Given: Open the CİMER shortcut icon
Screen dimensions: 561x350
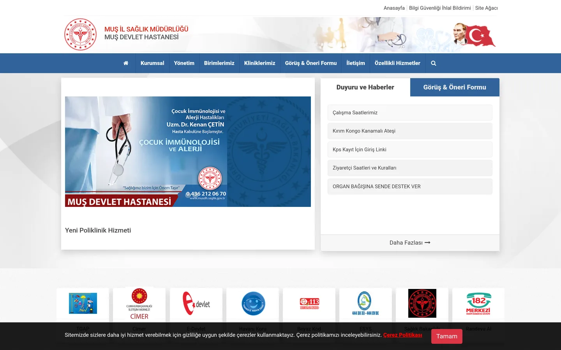Looking at the screenshot, I should 139,303.
